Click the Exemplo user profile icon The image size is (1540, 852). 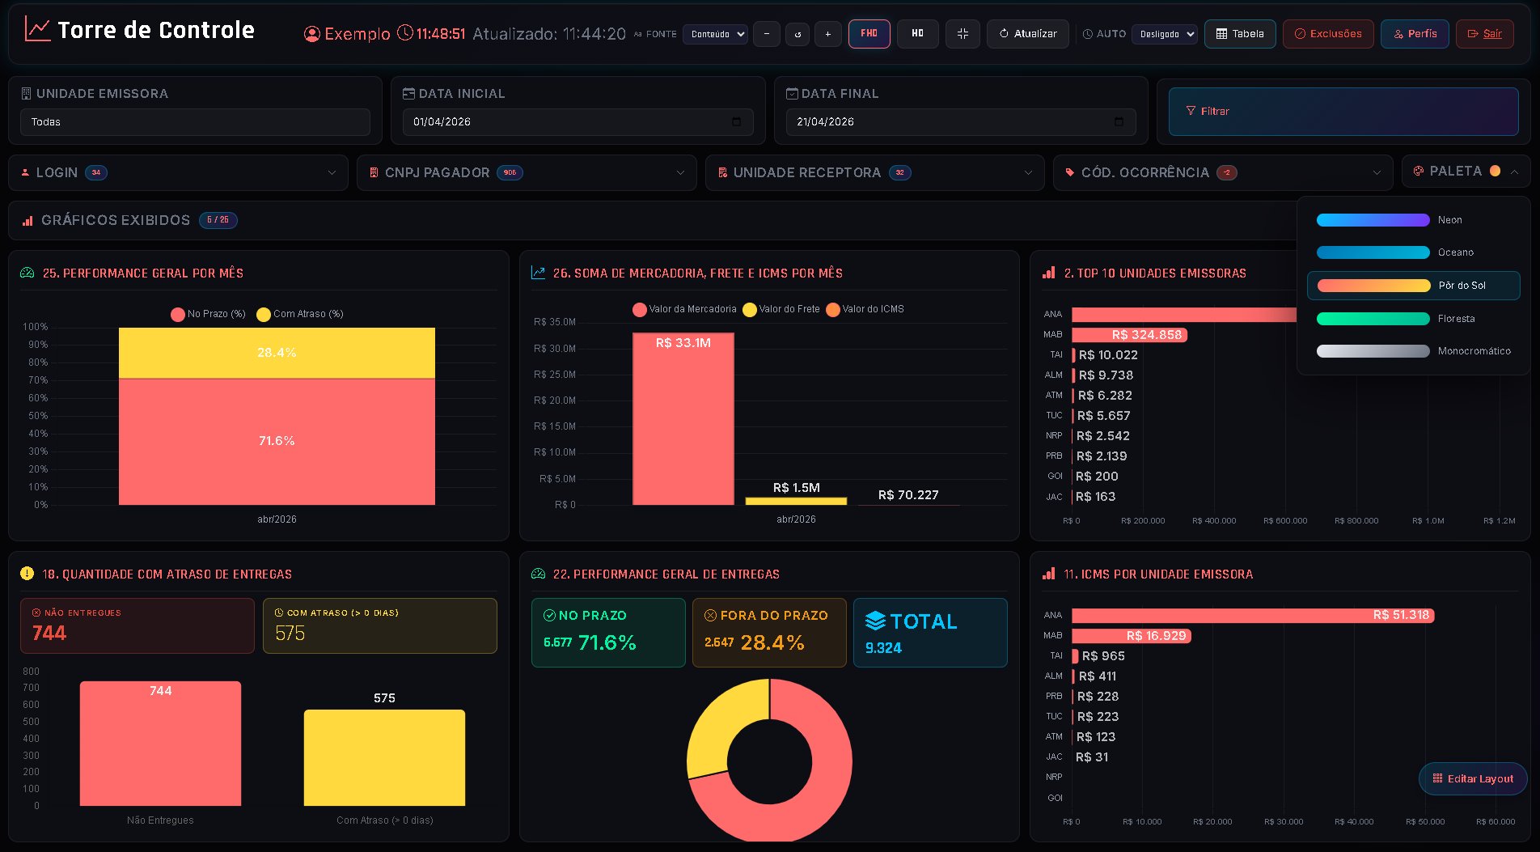click(311, 34)
